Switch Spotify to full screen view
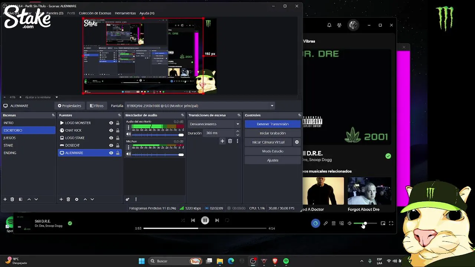The image size is (475, 267). pos(391,223)
